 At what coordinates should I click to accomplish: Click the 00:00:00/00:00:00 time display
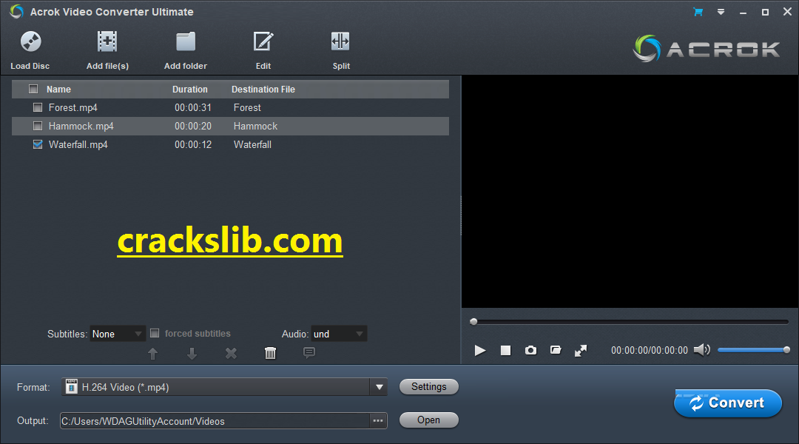pos(650,350)
